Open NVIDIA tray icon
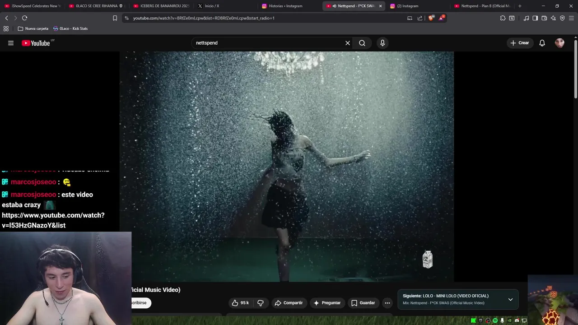Screen dimensions: 578x325 pos(510,320)
